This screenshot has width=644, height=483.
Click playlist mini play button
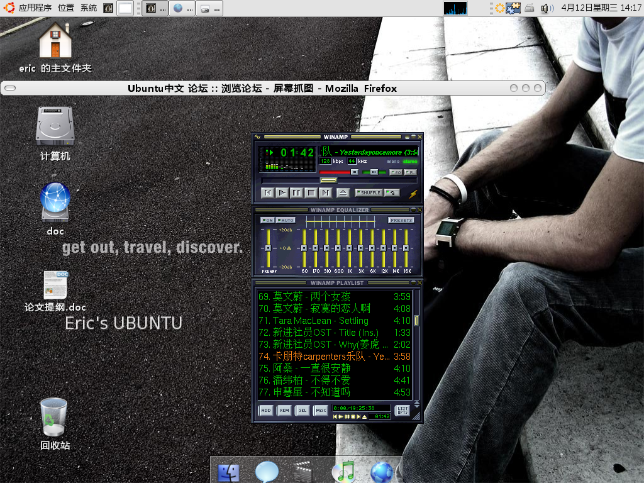(x=341, y=416)
